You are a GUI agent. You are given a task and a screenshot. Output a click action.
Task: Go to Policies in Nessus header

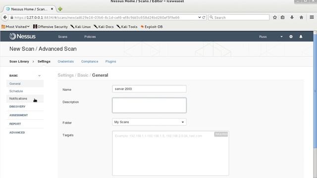coord(90,37)
